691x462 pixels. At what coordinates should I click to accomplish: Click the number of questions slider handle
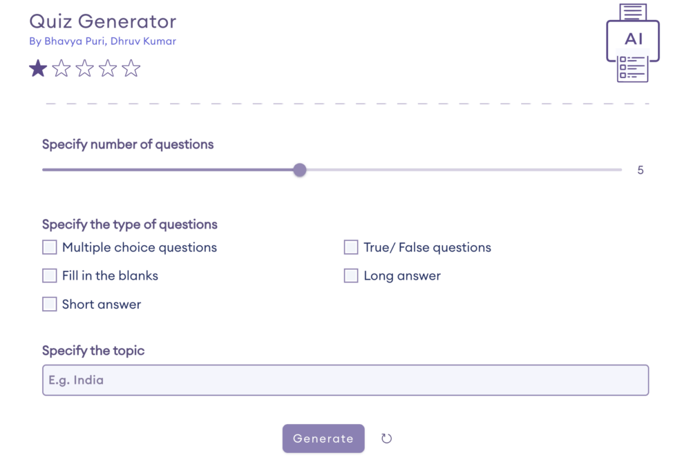299,170
